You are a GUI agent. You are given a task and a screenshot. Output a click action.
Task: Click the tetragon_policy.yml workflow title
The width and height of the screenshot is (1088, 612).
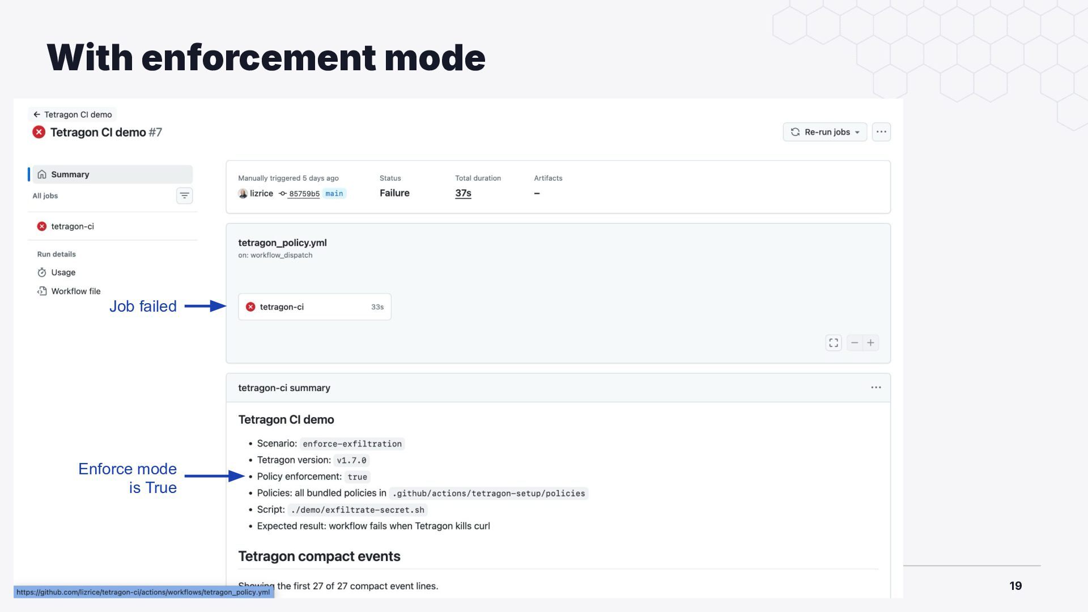coord(282,243)
